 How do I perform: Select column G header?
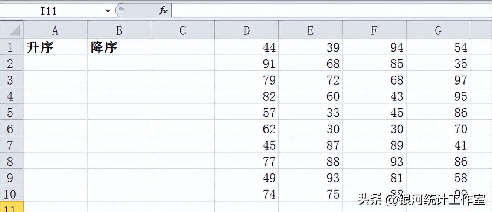point(438,30)
